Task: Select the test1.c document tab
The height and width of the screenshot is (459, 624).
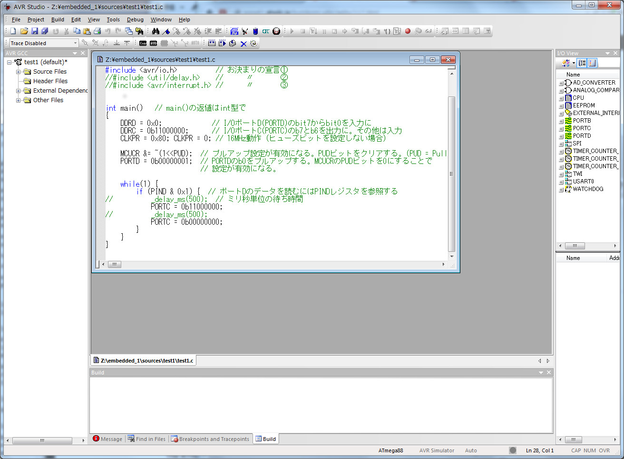Action: tap(143, 361)
